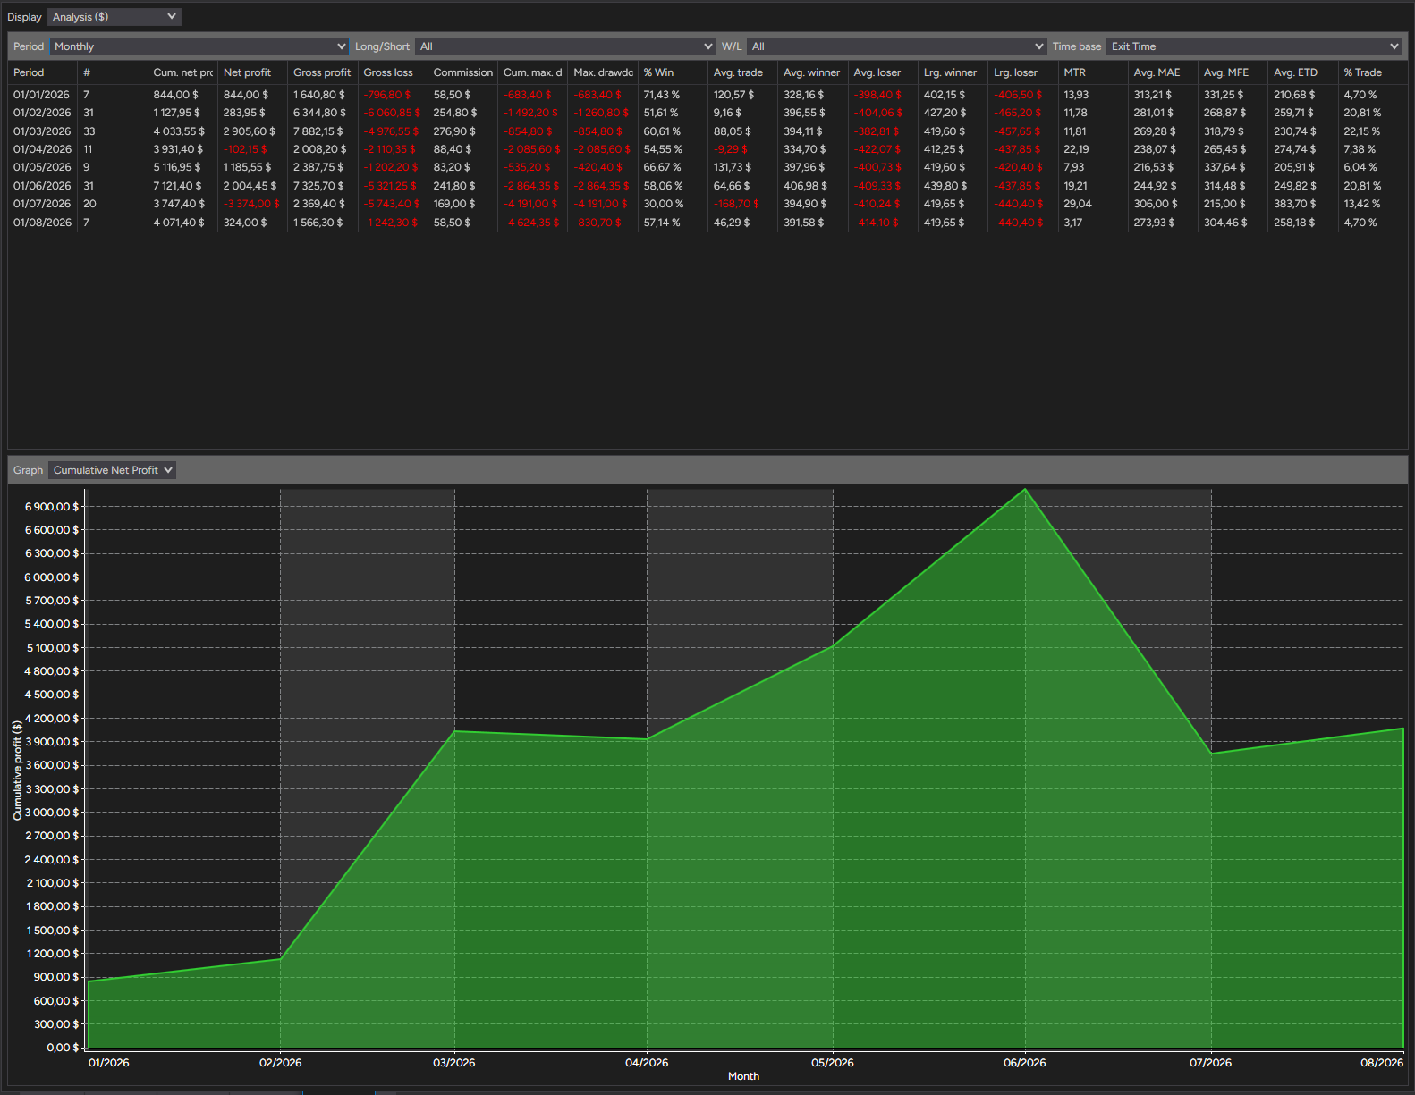Sort by the # column header
This screenshot has width=1415, height=1095.
[113, 72]
